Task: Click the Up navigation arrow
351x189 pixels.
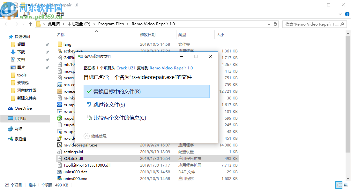Action: coord(30,24)
